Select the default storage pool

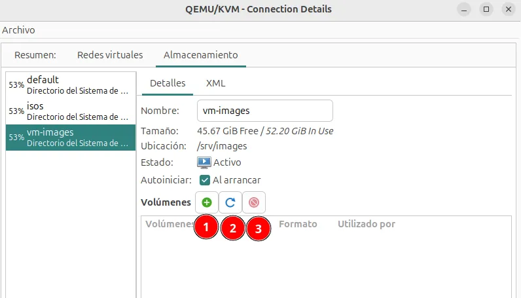pos(71,84)
